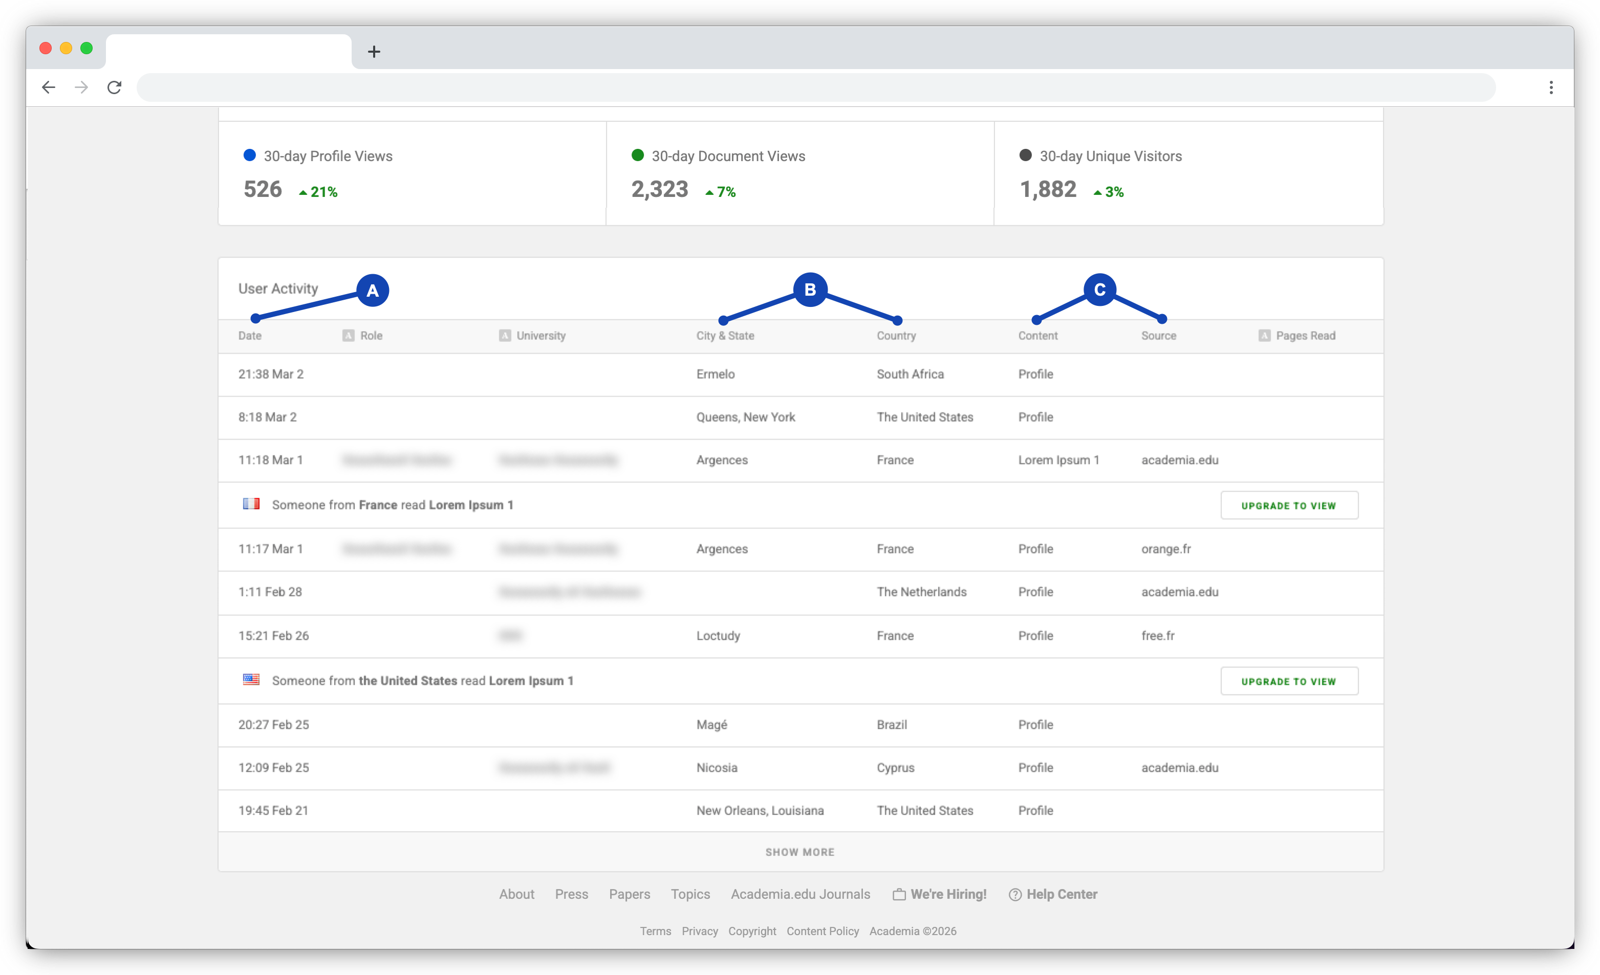This screenshot has width=1600, height=975.
Task: Open a new tab with plus icon
Action: point(374,51)
